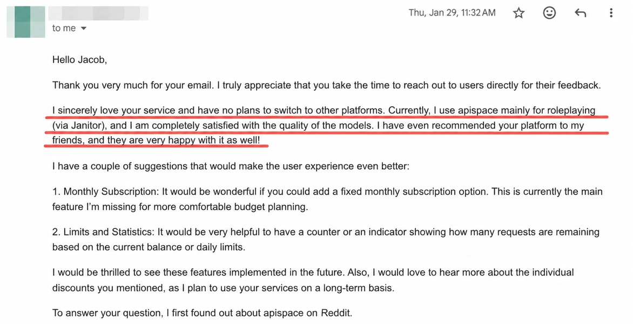Image resolution: width=633 pixels, height=324 pixels.
Task: Click the "friends, and they are very happy" line
Action: pyautogui.click(x=156, y=140)
